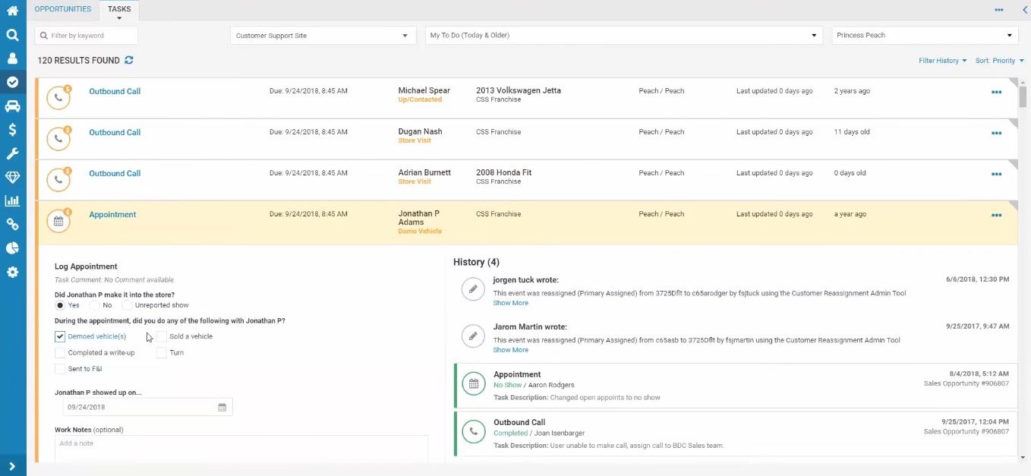Open the search icon in sidebar
This screenshot has height=476, width=1031.
pyautogui.click(x=12, y=35)
